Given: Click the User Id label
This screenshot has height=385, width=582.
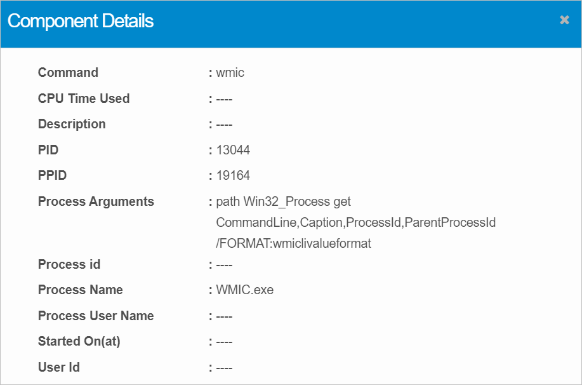Looking at the screenshot, I should 58,367.
